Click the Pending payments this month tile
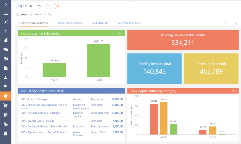Image resolution: width=241 pixels, height=144 pixels. [182, 40]
